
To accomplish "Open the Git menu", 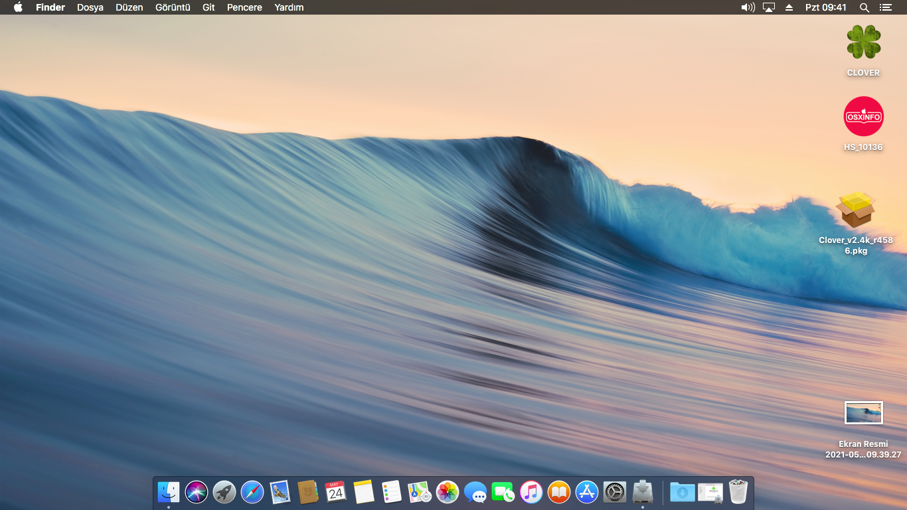I will tap(208, 7).
